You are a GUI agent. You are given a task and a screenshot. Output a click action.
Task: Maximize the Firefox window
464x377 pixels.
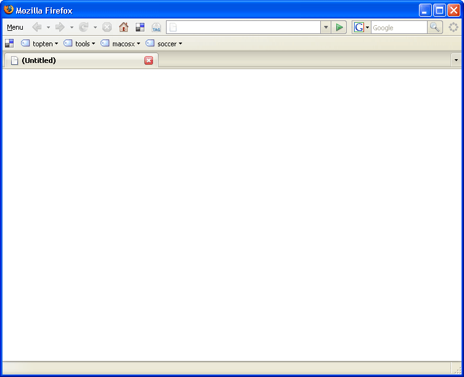click(x=439, y=10)
